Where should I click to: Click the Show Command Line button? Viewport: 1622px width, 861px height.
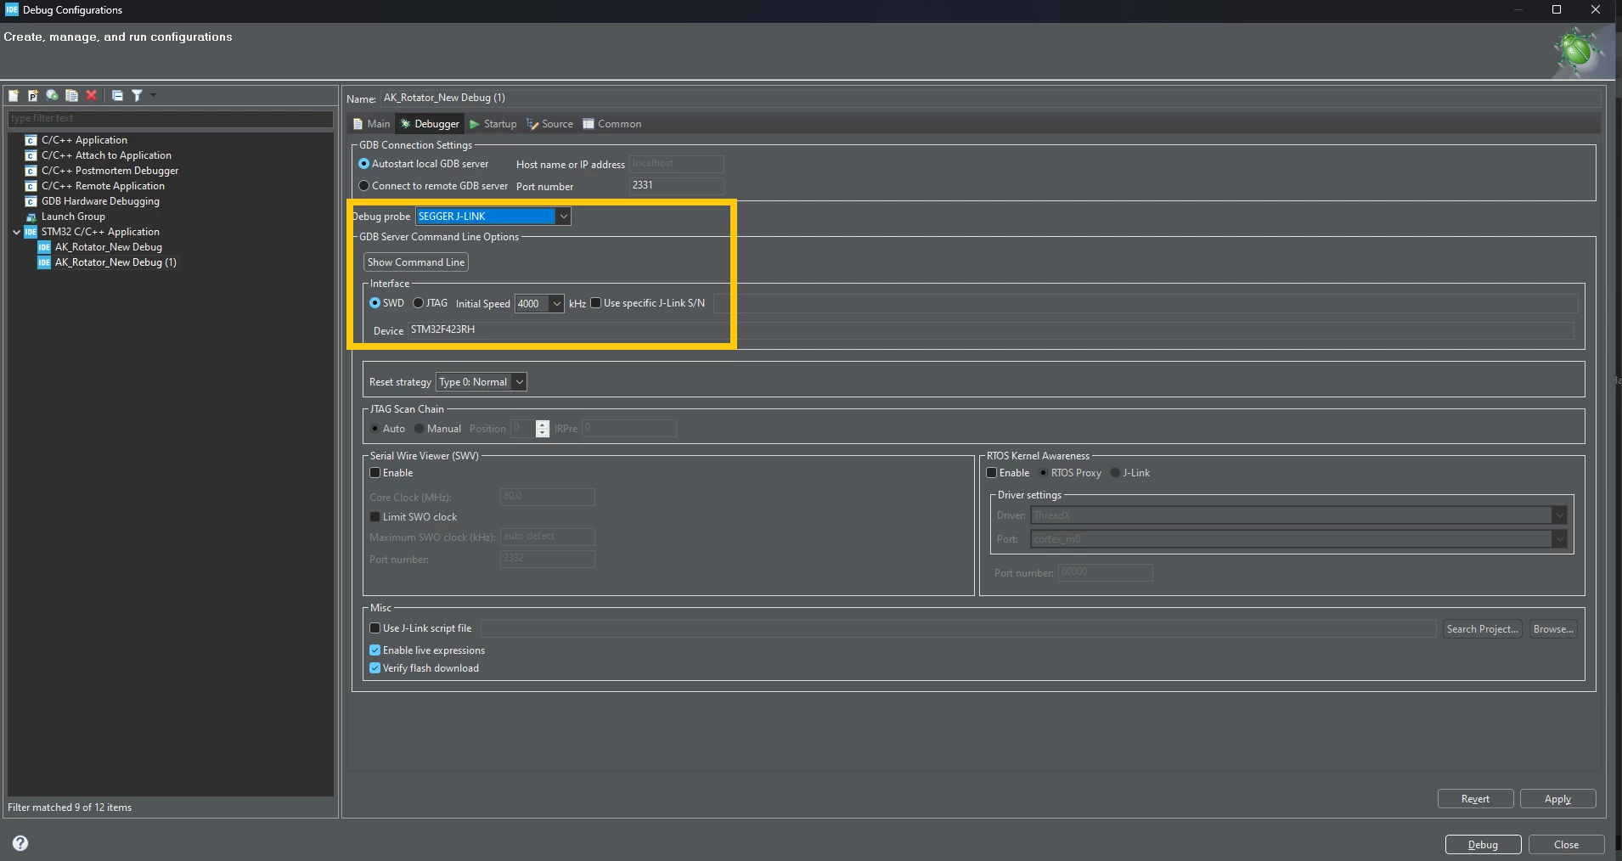point(416,262)
